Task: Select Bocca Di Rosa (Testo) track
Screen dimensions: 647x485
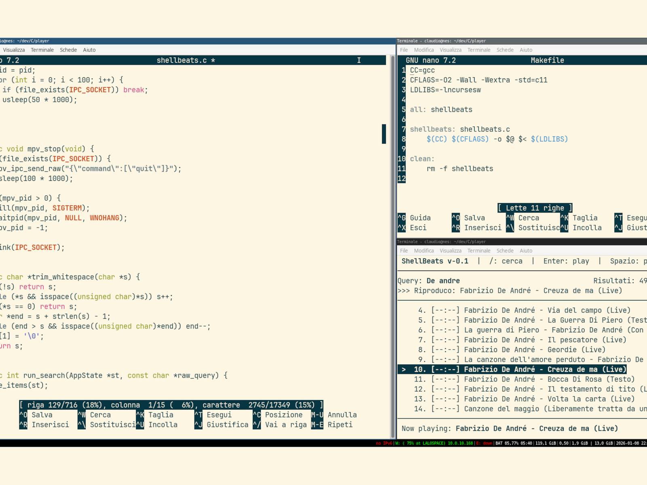Action: 524,379
